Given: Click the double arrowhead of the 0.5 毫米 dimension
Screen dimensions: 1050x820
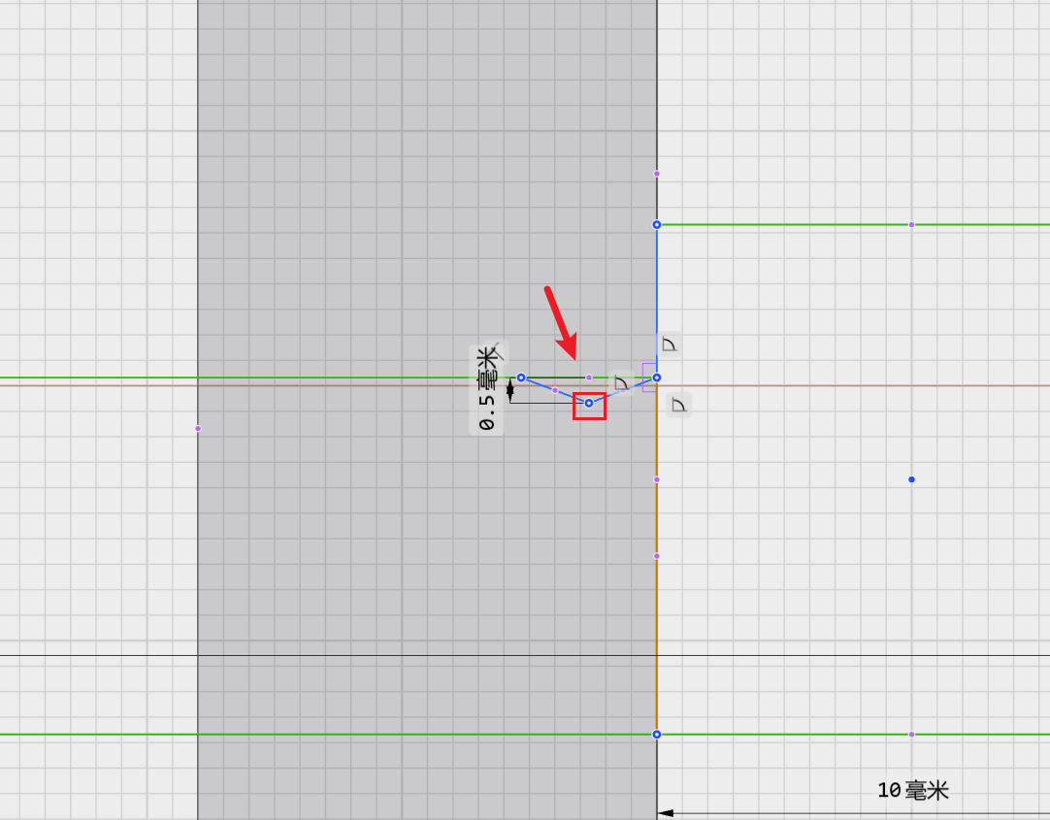Looking at the screenshot, I should pos(510,390).
